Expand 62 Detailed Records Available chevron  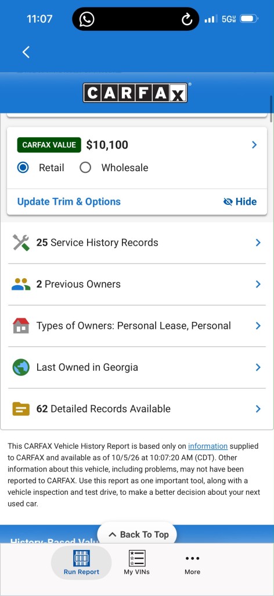pos(258,409)
